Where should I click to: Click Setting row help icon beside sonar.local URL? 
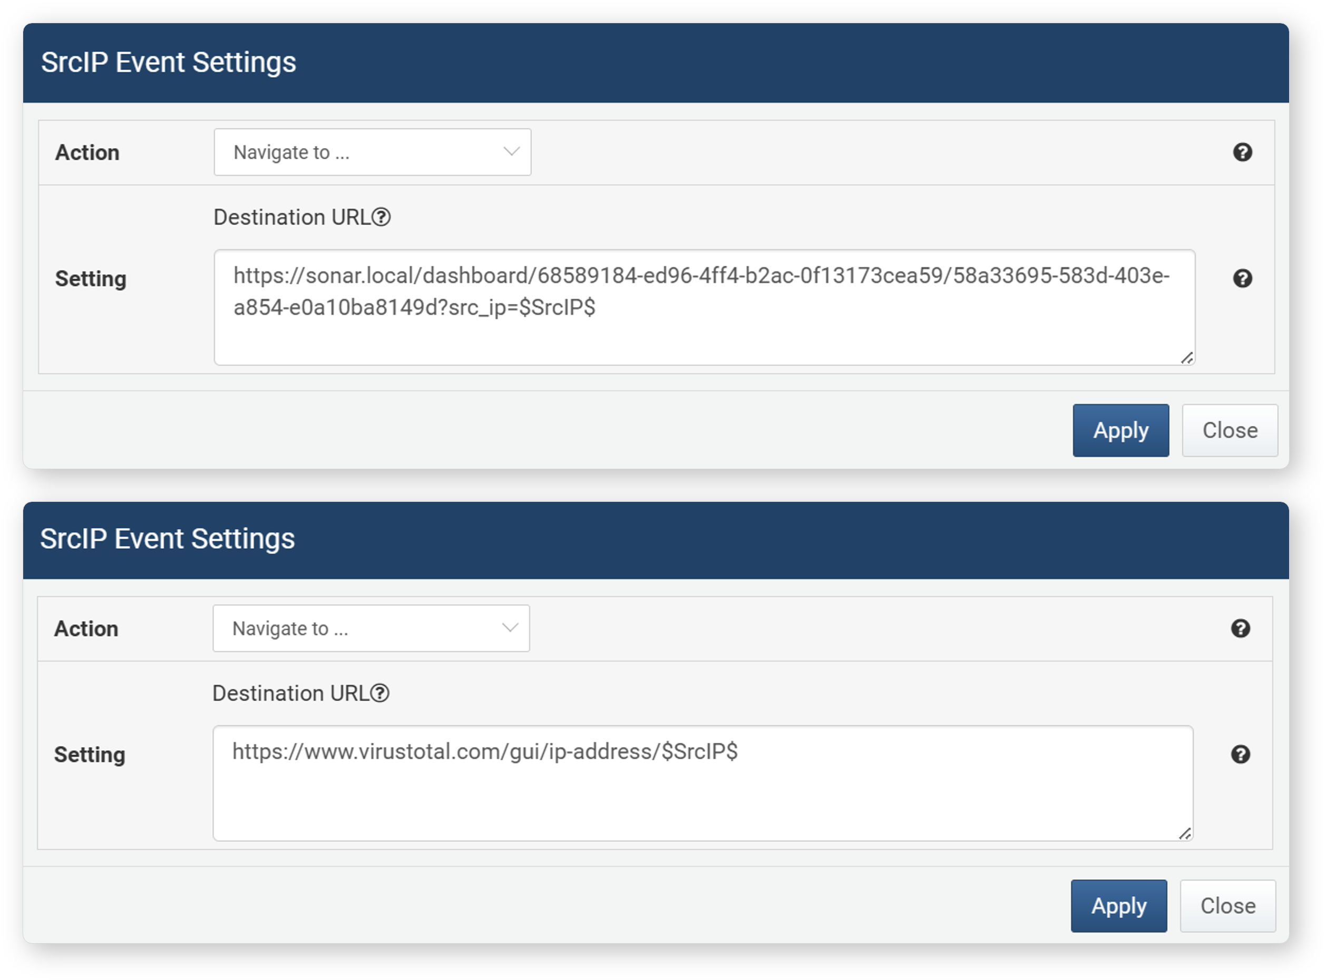tap(1242, 278)
